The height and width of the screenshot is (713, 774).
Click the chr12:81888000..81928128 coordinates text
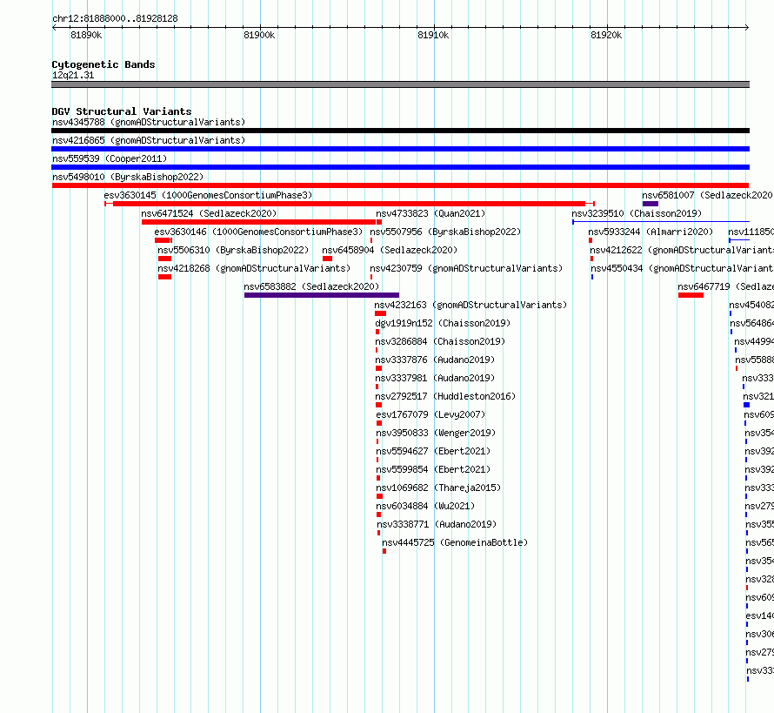pos(115,18)
